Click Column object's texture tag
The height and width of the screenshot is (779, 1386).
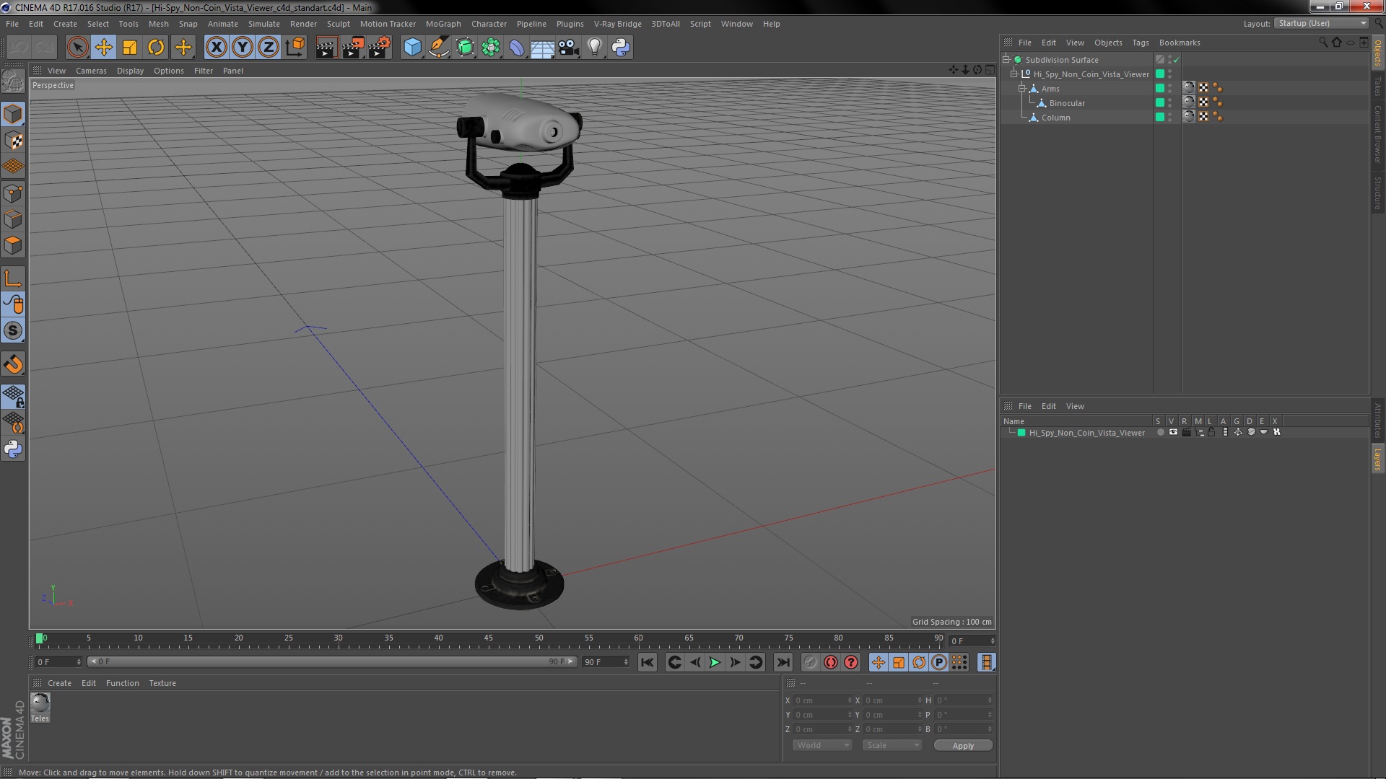(x=1189, y=116)
